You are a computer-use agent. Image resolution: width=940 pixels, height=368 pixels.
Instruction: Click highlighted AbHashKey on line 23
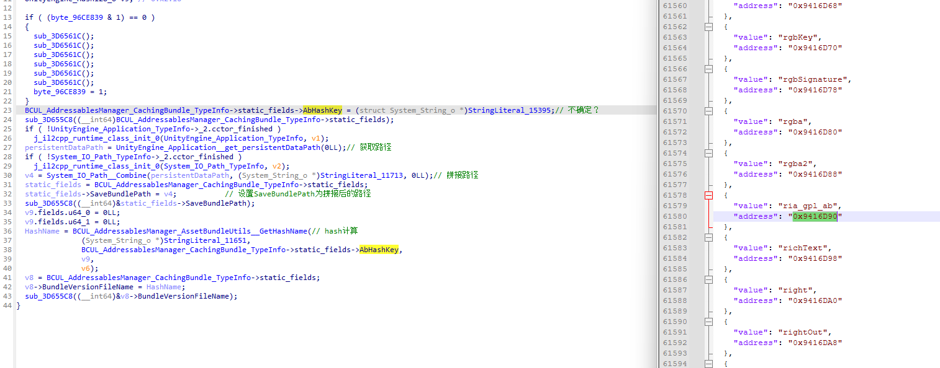pos(322,110)
